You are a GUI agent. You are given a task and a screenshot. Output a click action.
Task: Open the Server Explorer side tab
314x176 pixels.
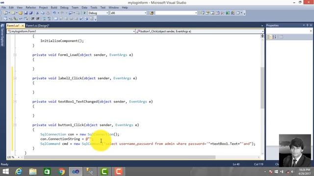[2, 35]
